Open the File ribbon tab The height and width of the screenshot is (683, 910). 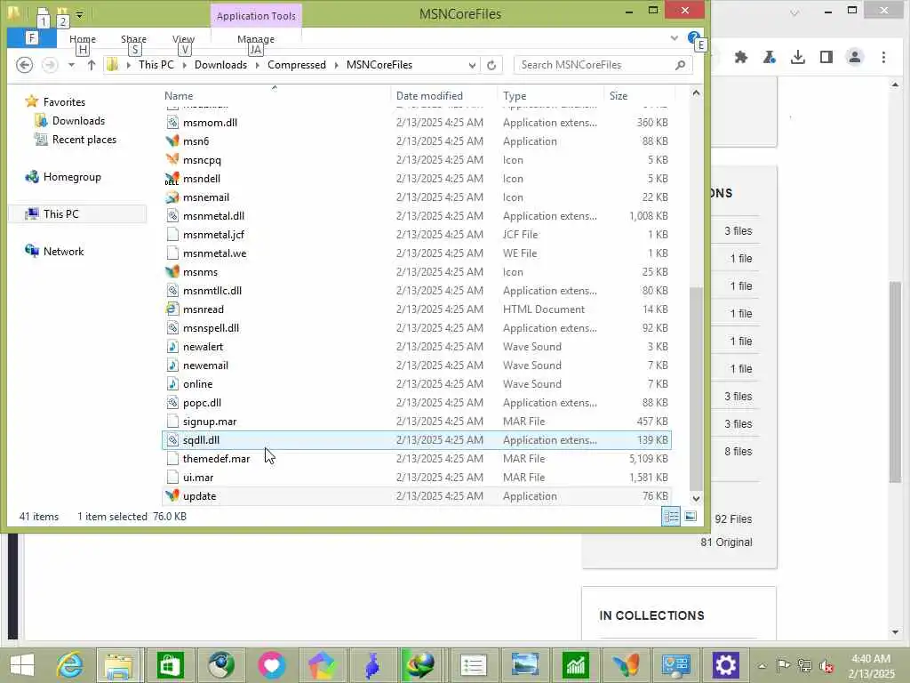click(x=32, y=38)
